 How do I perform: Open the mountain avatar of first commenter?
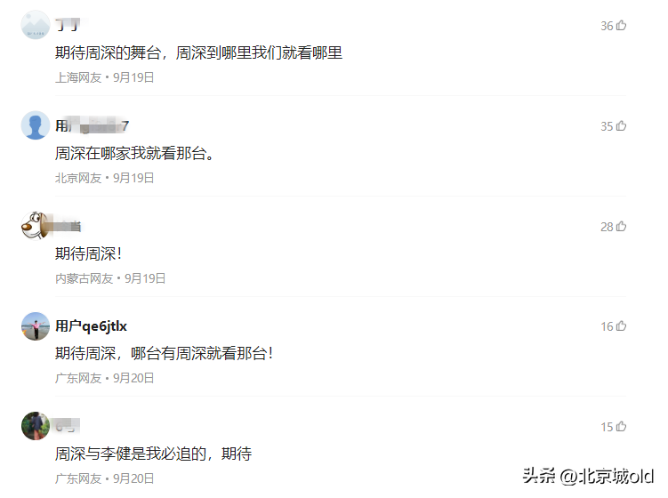[x=36, y=25]
